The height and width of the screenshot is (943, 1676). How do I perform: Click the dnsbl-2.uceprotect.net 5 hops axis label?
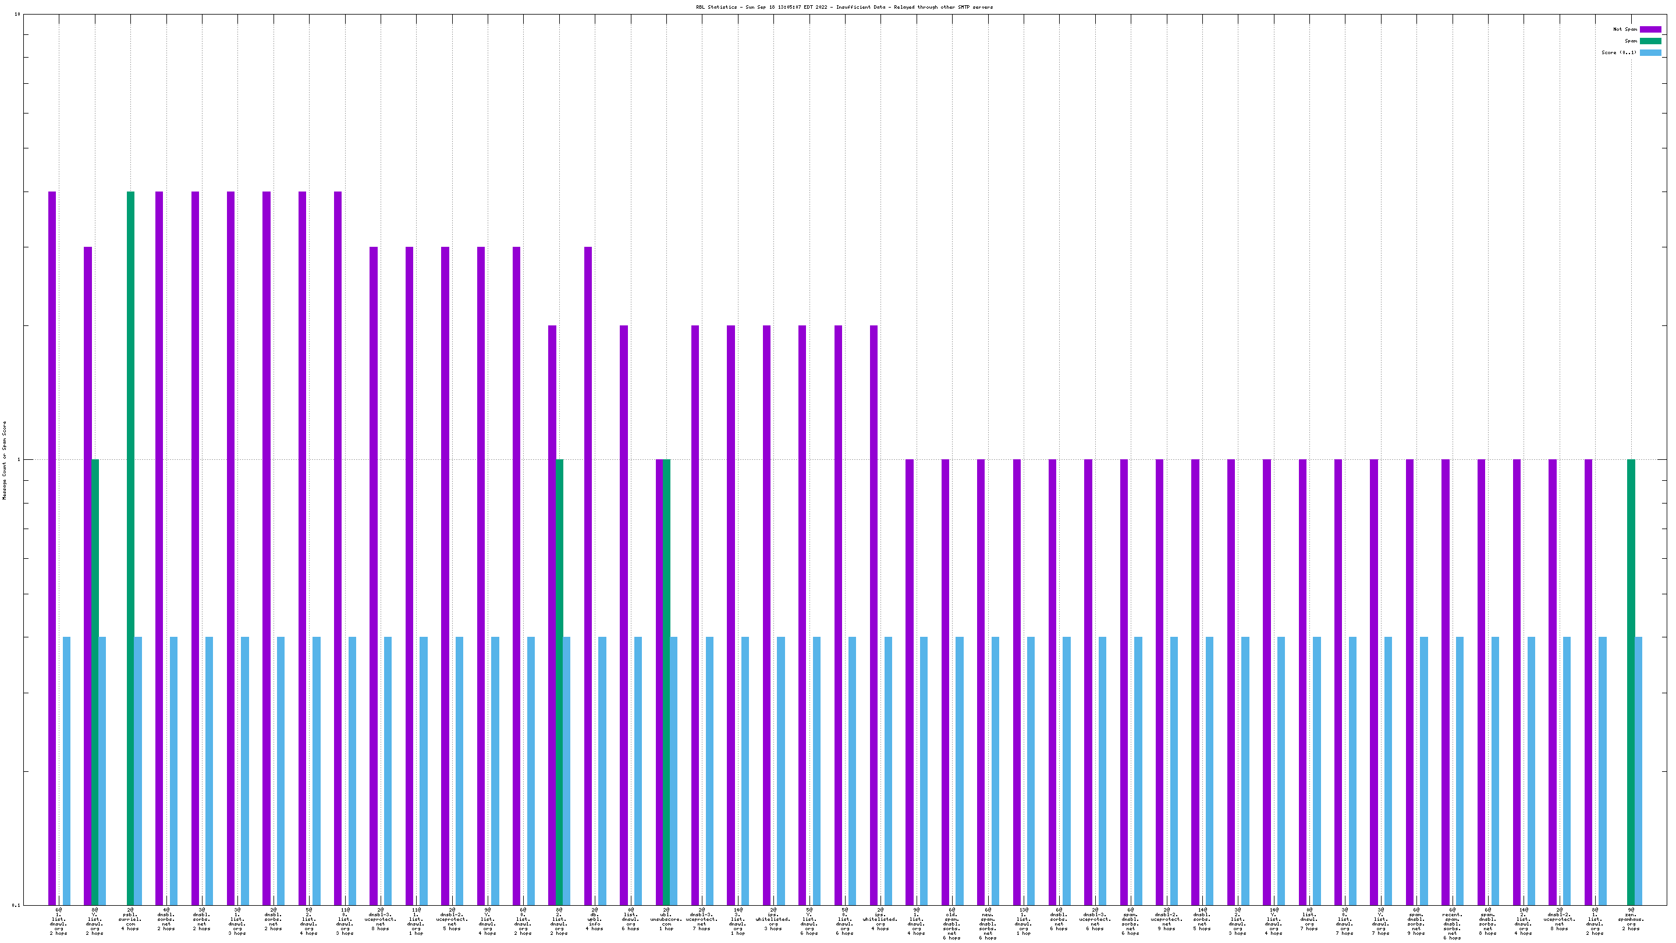[x=452, y=919]
